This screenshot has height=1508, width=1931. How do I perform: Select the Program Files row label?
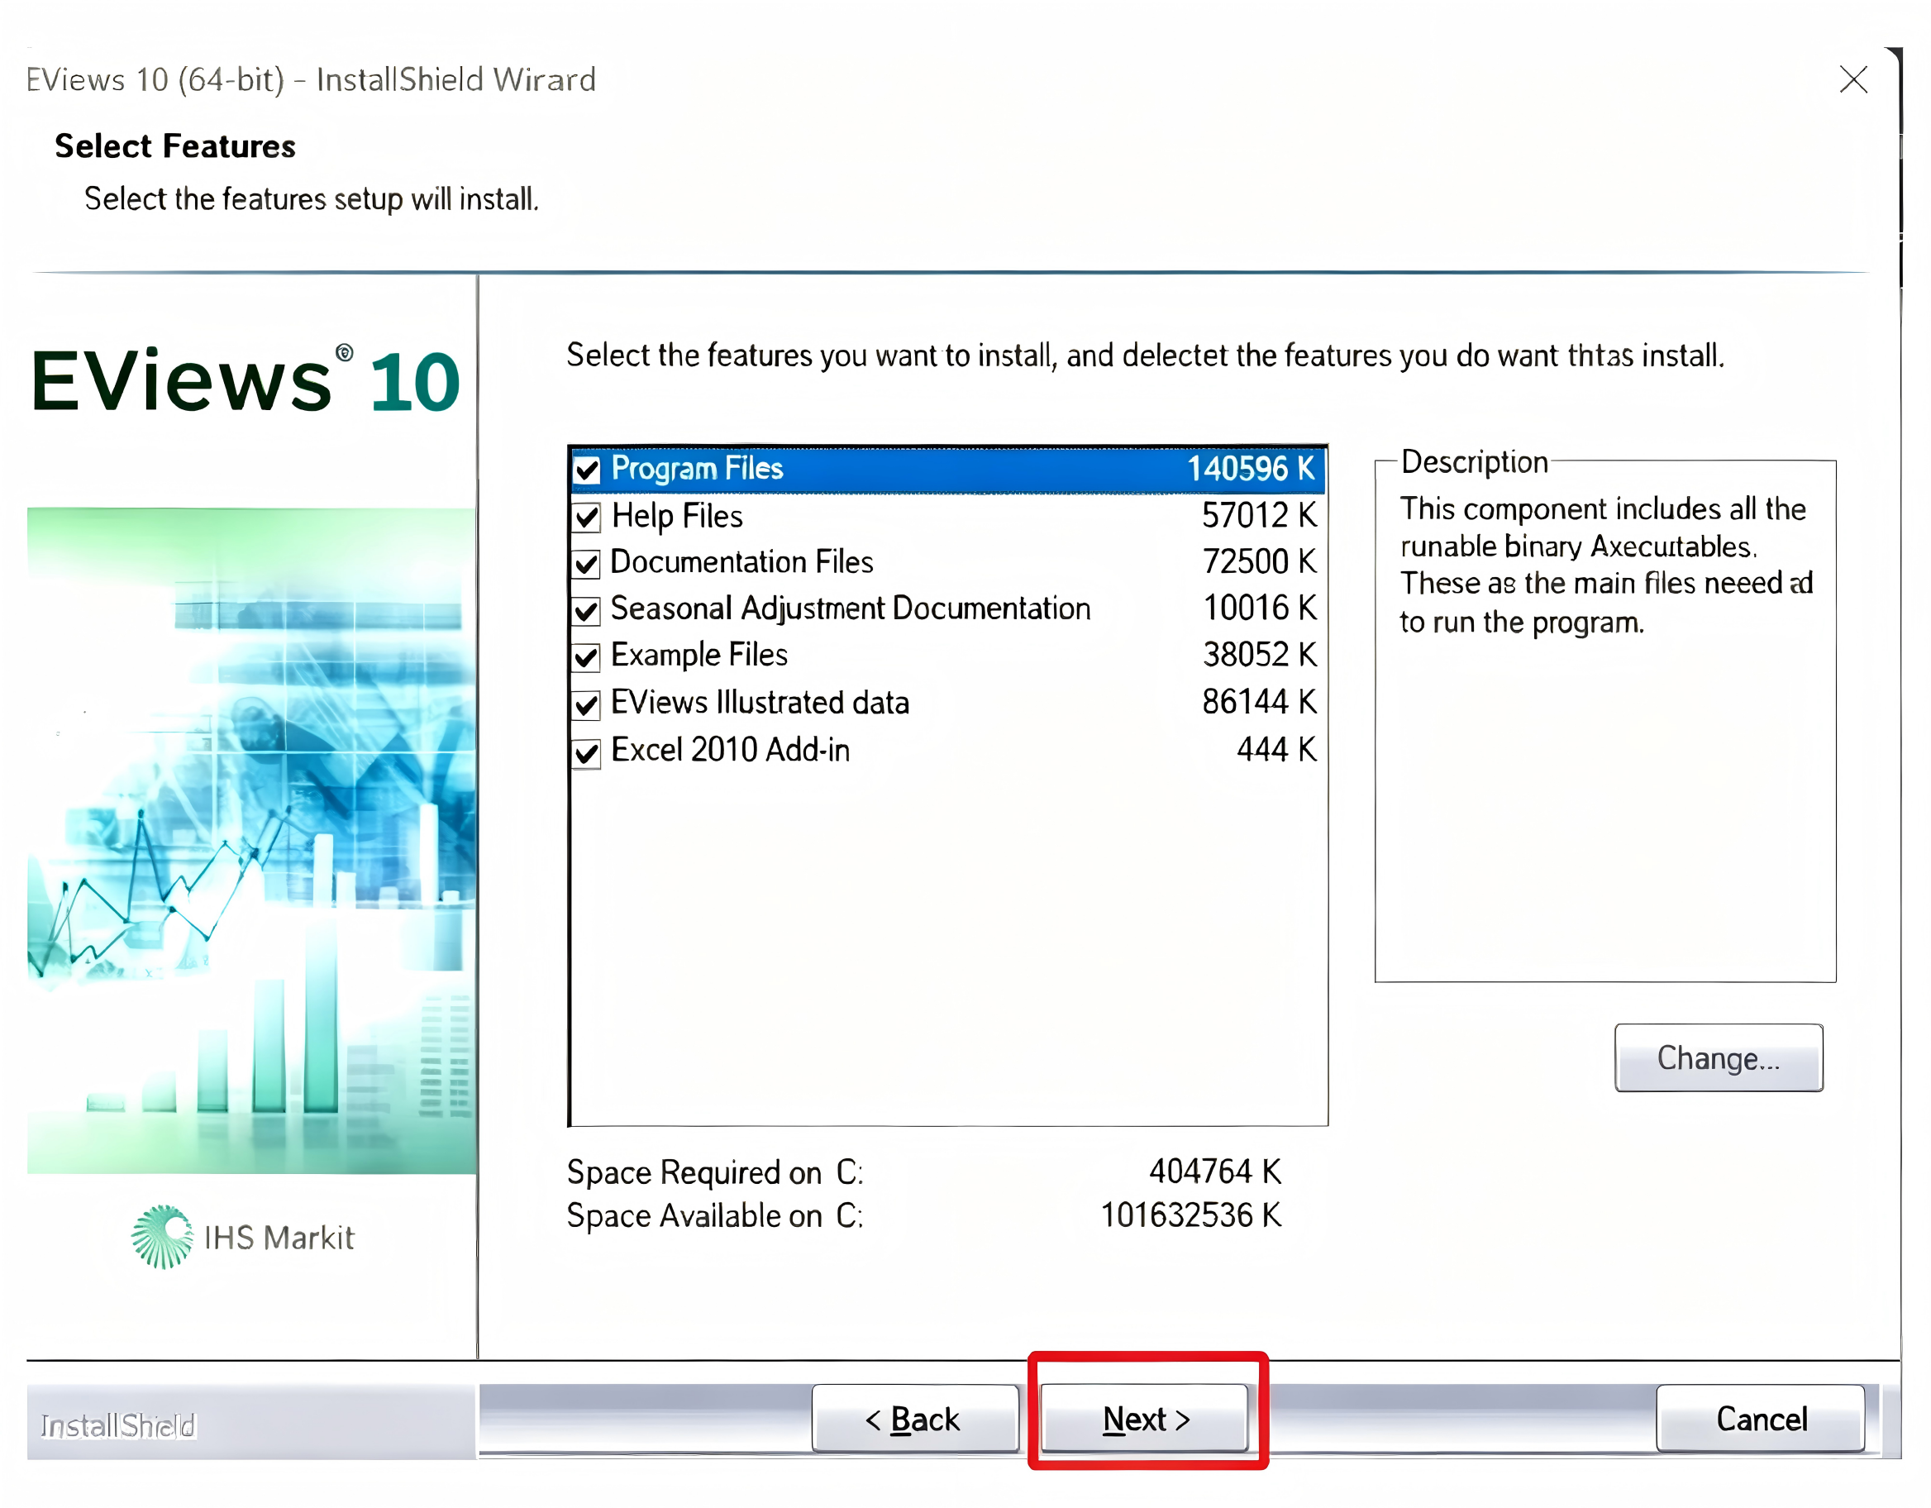point(697,469)
